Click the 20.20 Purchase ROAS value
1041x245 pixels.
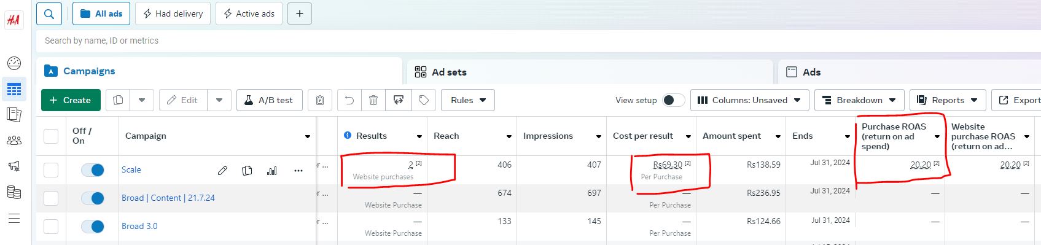click(921, 165)
